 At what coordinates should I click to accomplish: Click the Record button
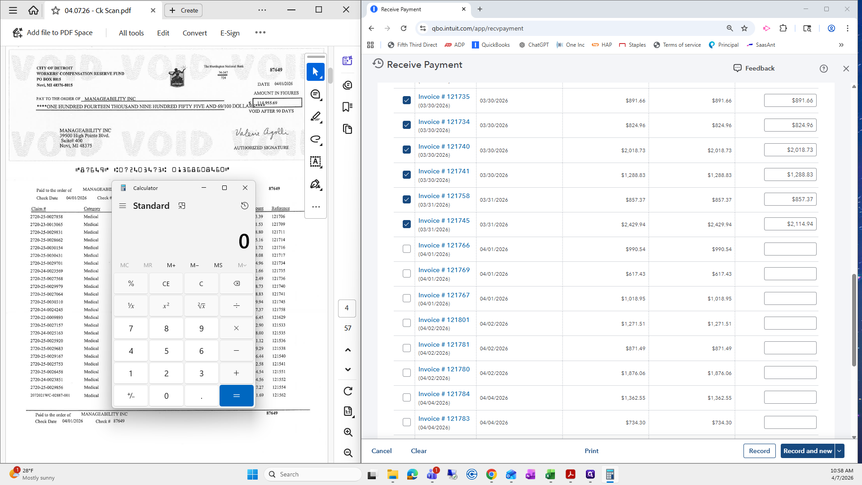[x=759, y=451]
